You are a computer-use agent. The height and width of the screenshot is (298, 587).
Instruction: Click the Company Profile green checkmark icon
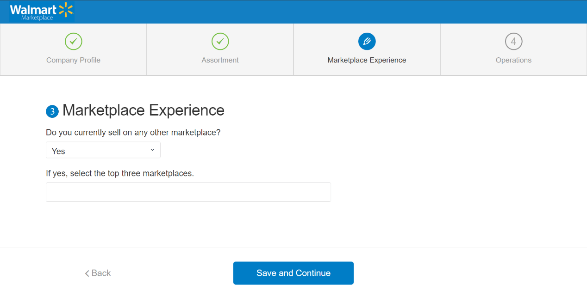[73, 42]
